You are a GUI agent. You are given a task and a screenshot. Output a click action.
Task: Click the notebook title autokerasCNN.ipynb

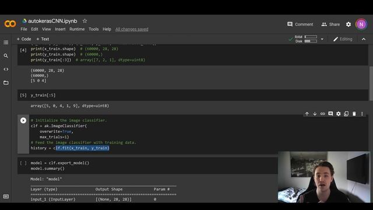tap(52, 21)
